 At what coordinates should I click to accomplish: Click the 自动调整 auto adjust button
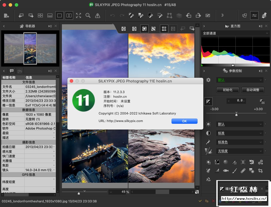click(253, 90)
